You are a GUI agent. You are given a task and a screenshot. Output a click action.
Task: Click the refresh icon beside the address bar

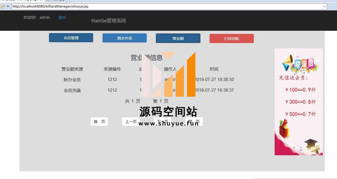pyautogui.click(x=3, y=6)
